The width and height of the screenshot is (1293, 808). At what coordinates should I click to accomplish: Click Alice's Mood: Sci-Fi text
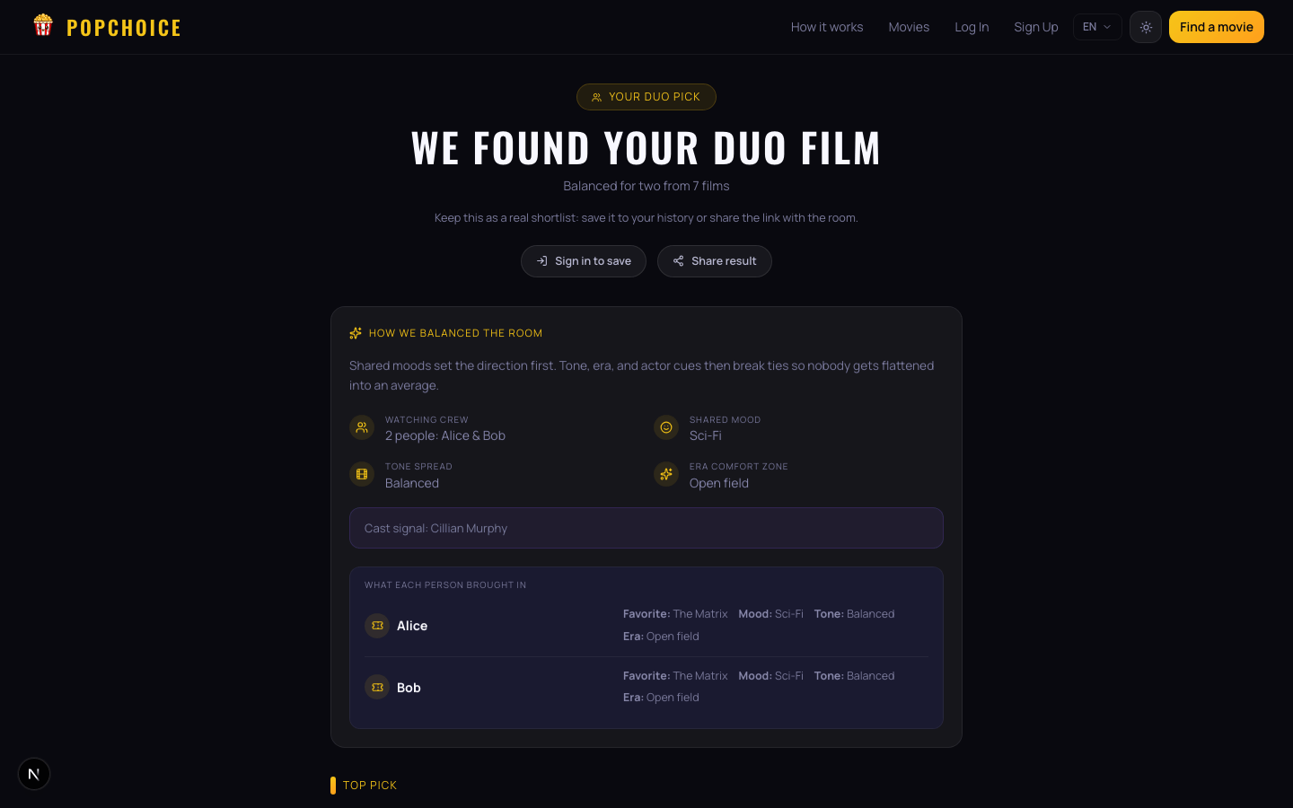[x=771, y=614]
